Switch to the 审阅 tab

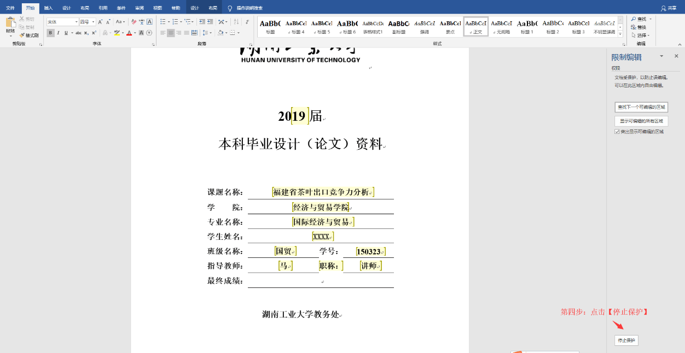[x=140, y=8]
